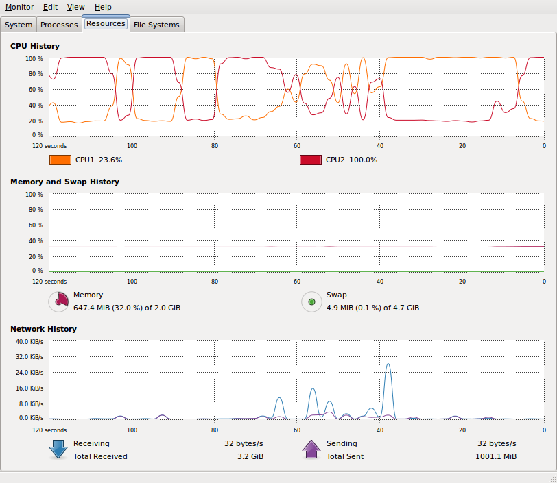This screenshot has height=483, width=557.
Task: Click the window resize grip corner
Action: tap(552, 478)
